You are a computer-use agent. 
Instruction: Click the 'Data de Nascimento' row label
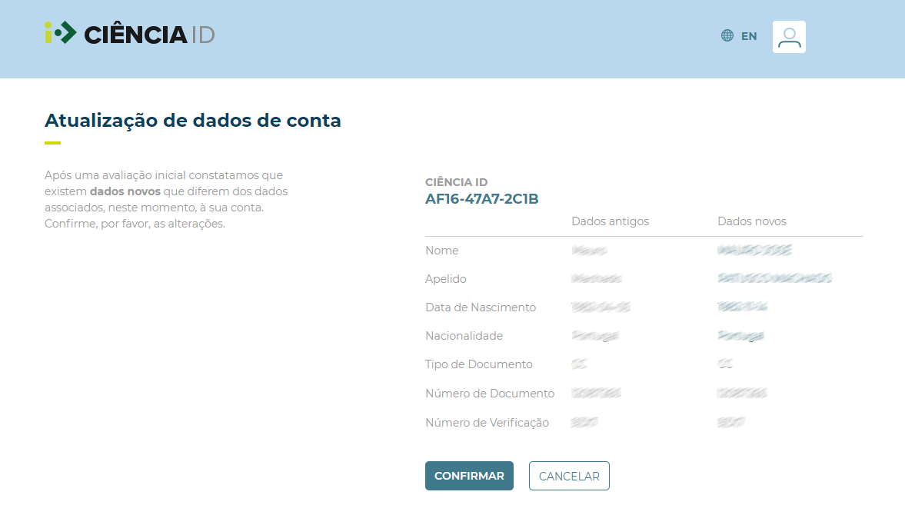[481, 307]
